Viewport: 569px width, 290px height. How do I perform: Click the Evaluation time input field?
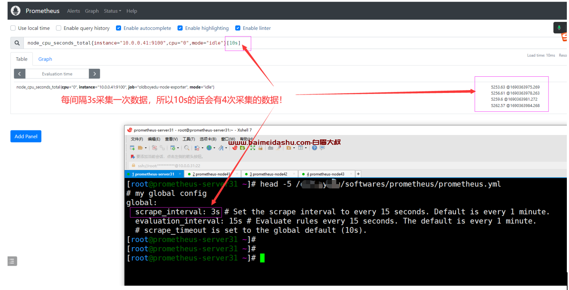(57, 74)
